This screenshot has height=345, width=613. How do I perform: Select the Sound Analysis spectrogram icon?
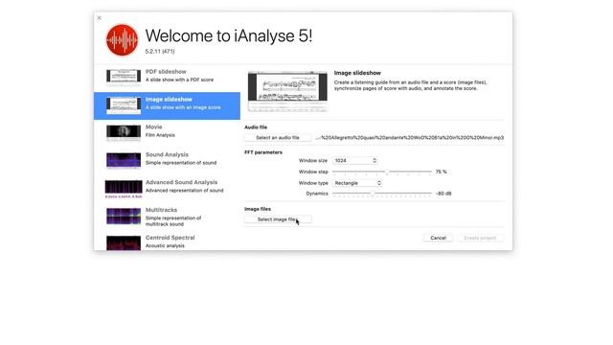click(124, 160)
